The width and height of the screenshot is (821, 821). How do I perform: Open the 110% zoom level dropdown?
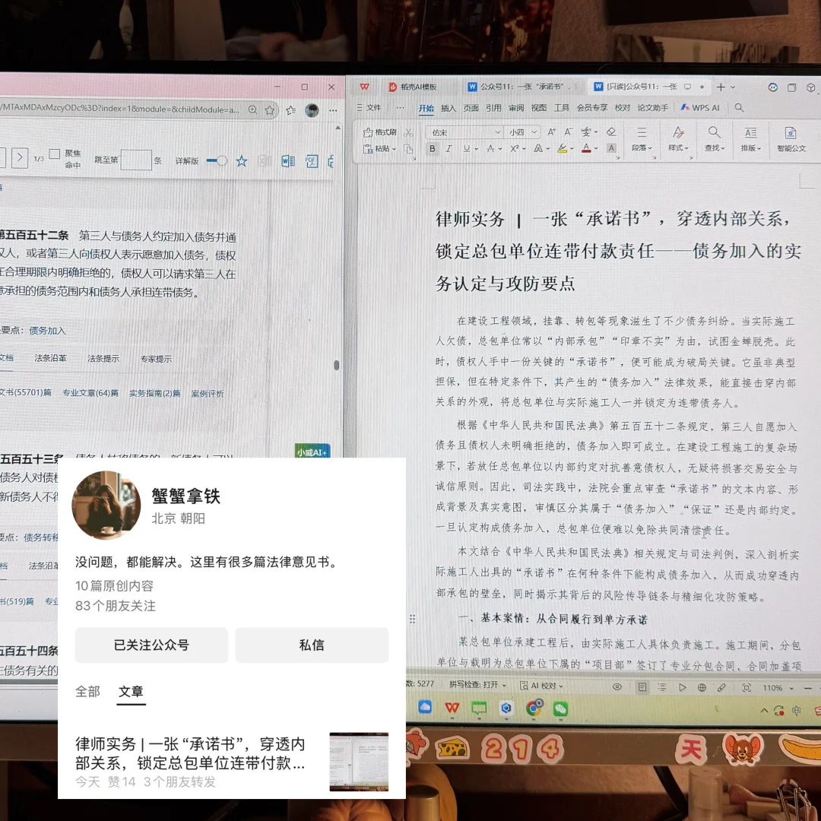(778, 687)
